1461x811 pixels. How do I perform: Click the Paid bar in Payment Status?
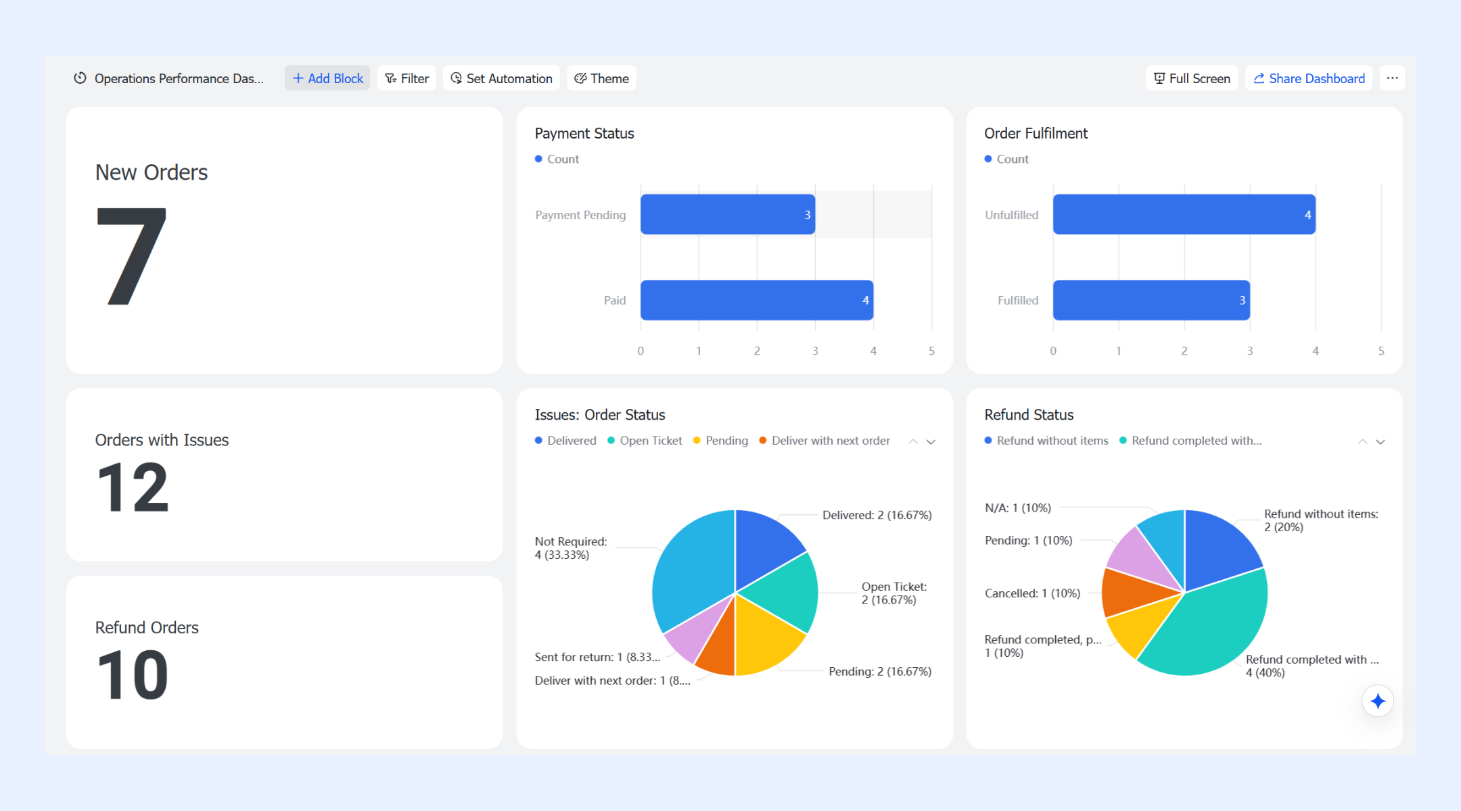pyautogui.click(x=757, y=300)
